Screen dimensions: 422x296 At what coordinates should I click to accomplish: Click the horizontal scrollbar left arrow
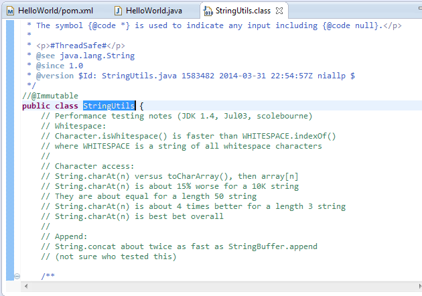tap(26, 287)
